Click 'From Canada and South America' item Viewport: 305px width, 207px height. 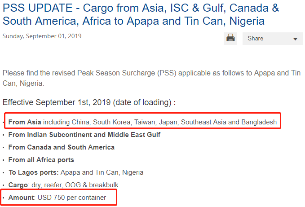pos(61,147)
